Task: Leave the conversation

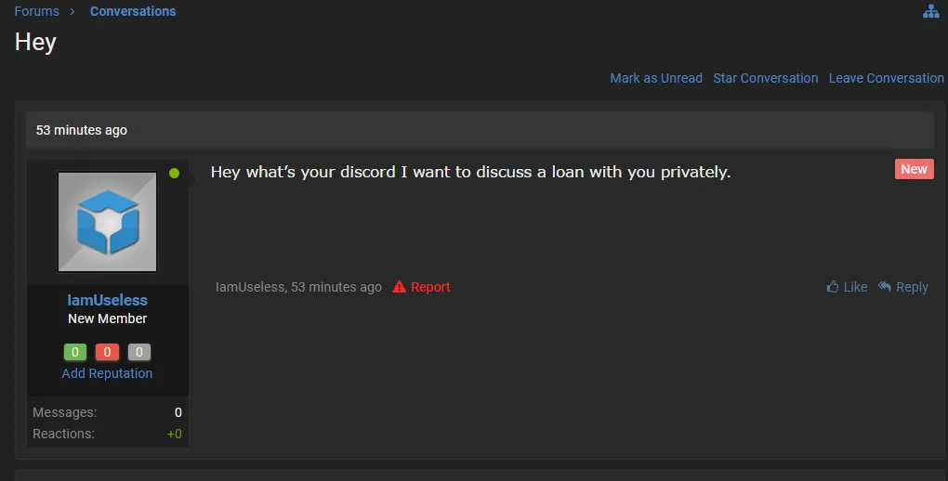Action: pyautogui.click(x=887, y=78)
